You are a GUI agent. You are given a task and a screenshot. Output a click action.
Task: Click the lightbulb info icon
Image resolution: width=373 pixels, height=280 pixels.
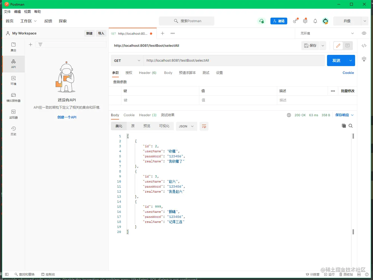point(364,59)
